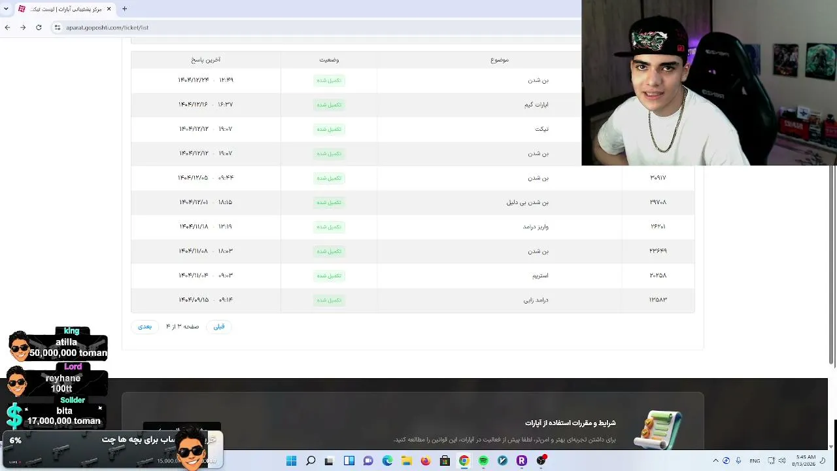Launch Microsoft Edge from the taskbar

(387, 461)
